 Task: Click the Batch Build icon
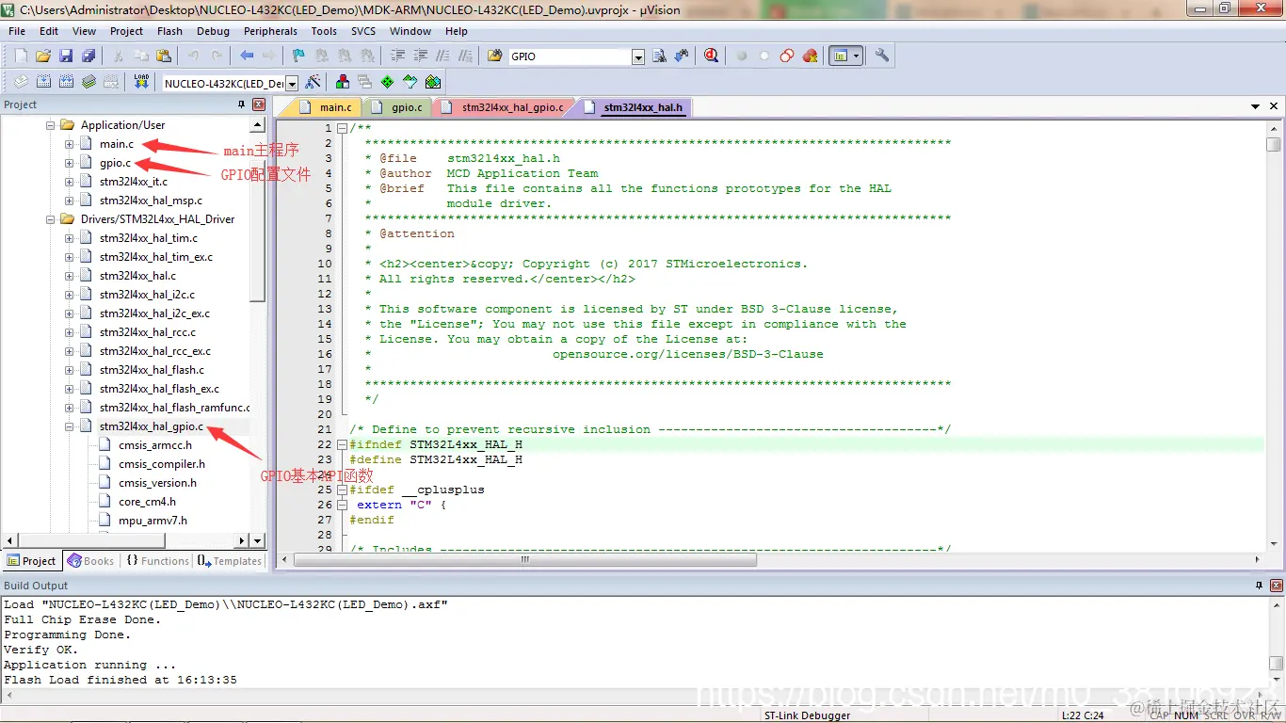(x=88, y=82)
